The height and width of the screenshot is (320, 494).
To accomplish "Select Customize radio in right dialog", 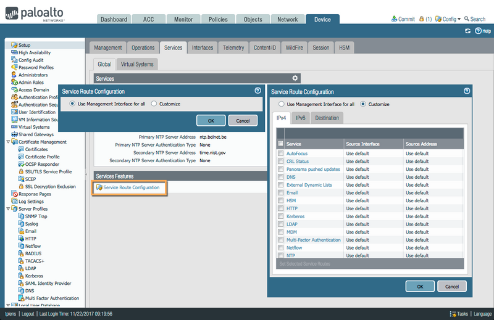I will (363, 104).
